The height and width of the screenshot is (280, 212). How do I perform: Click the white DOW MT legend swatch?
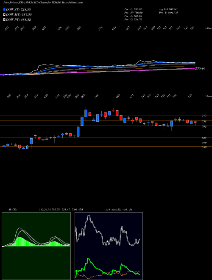tap(5, 14)
